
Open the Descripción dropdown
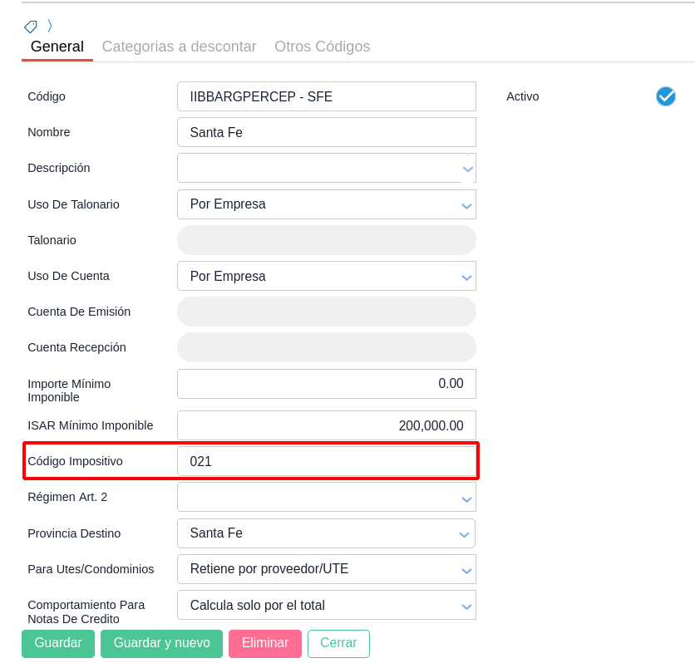(x=468, y=169)
